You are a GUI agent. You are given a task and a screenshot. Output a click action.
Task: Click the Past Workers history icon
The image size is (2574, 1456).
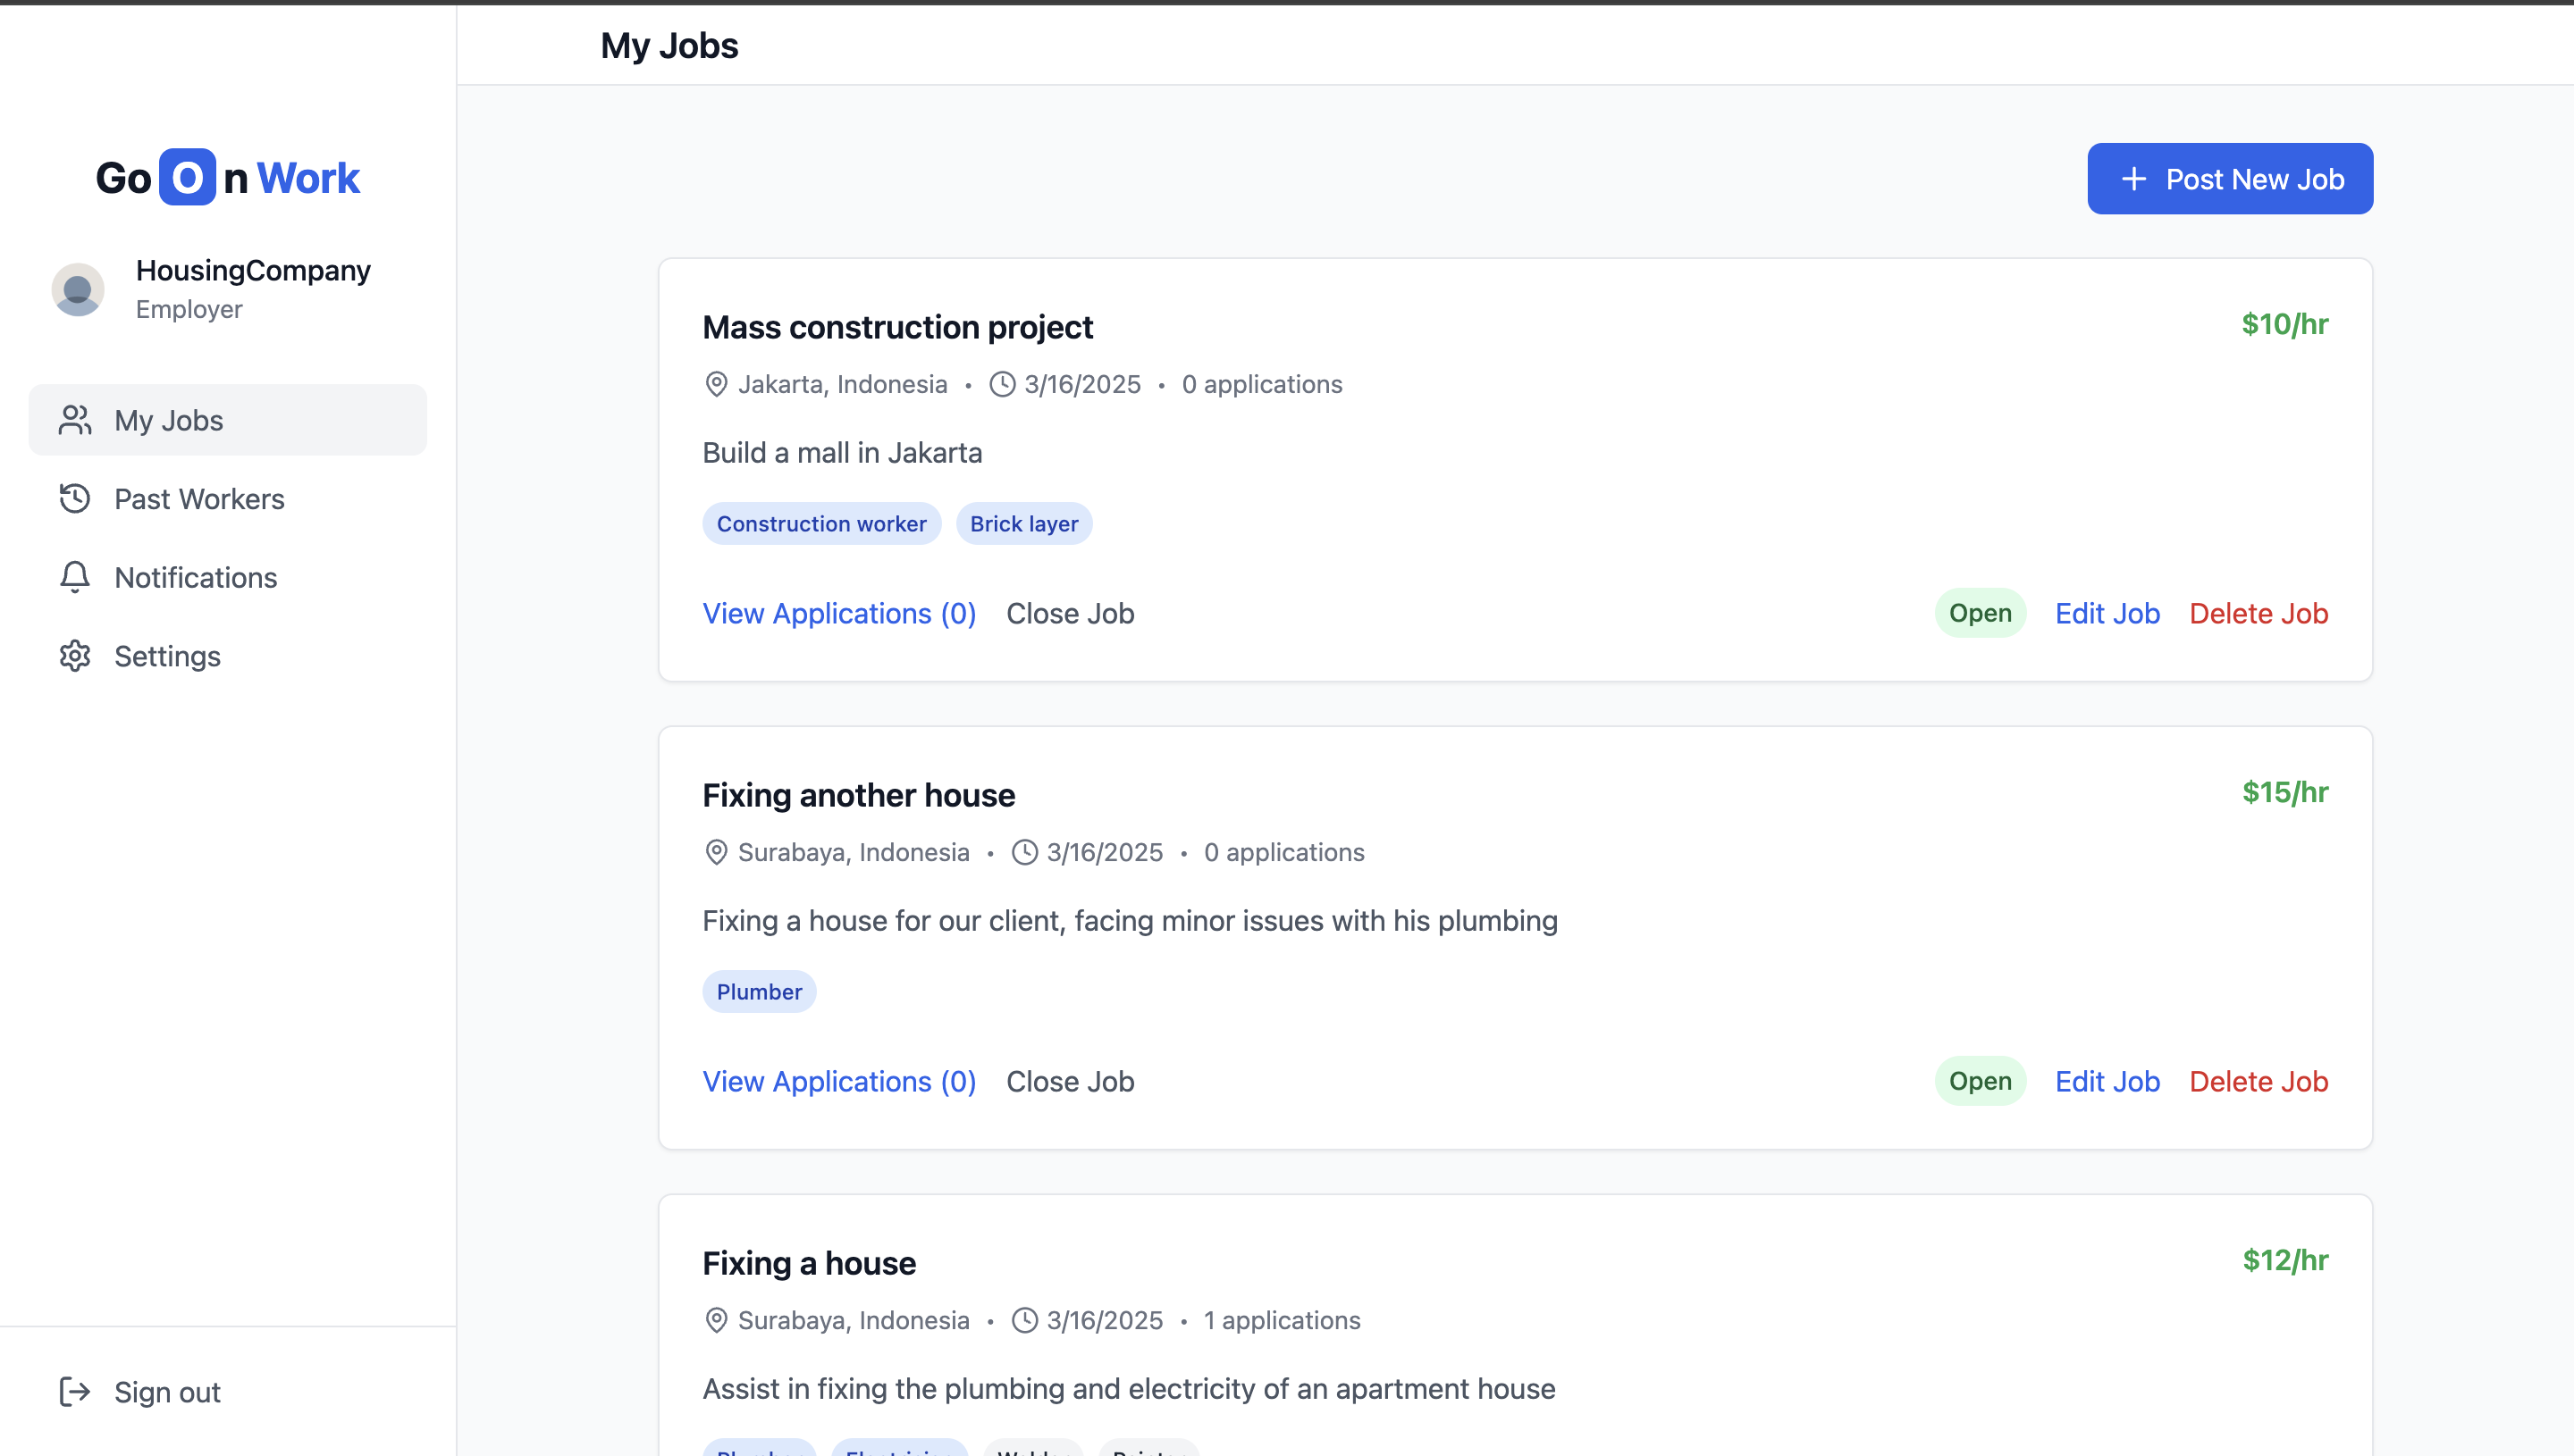click(75, 499)
